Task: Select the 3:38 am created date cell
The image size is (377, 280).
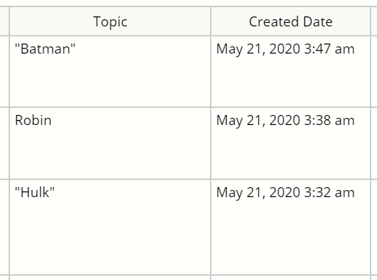Action: pos(291,144)
